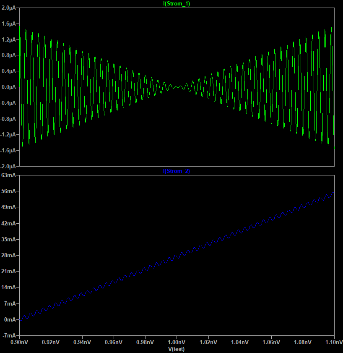Click the 0mA tick label
Viewport: 343px width, 353px height.
pyautogui.click(x=10, y=319)
